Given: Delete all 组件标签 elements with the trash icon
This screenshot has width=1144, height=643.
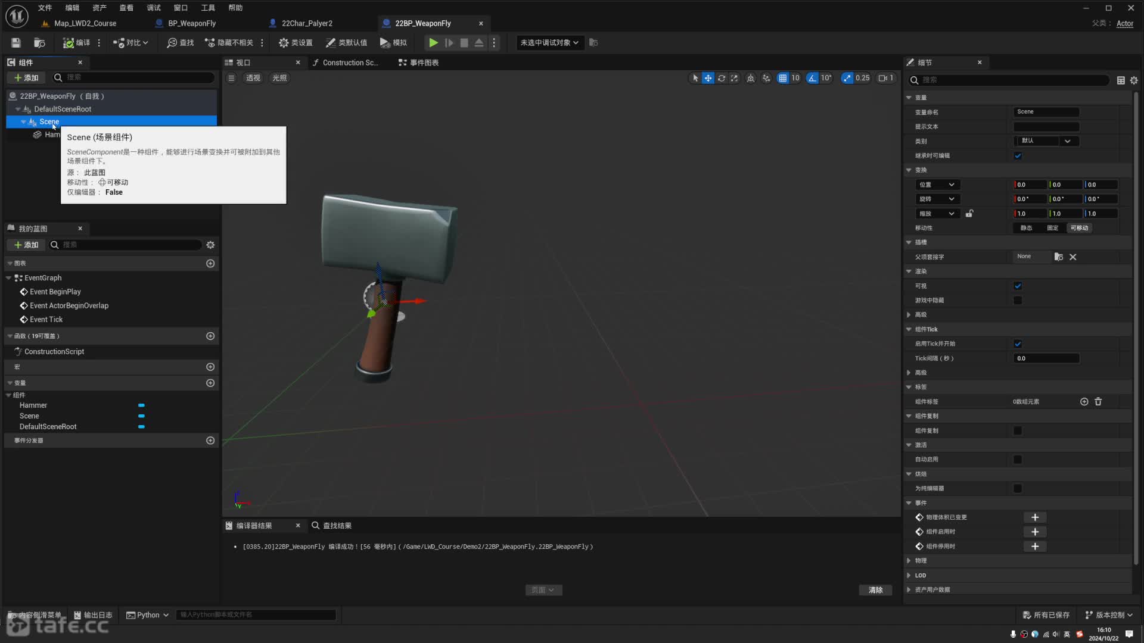Looking at the screenshot, I should tap(1098, 402).
